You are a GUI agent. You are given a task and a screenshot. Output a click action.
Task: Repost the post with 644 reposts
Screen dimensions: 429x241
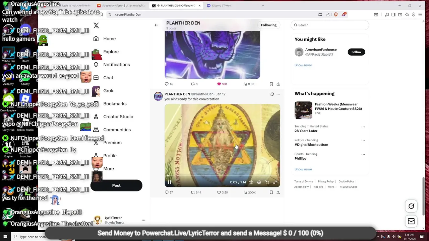tap(196, 192)
